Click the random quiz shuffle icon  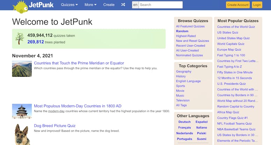(x=123, y=5)
